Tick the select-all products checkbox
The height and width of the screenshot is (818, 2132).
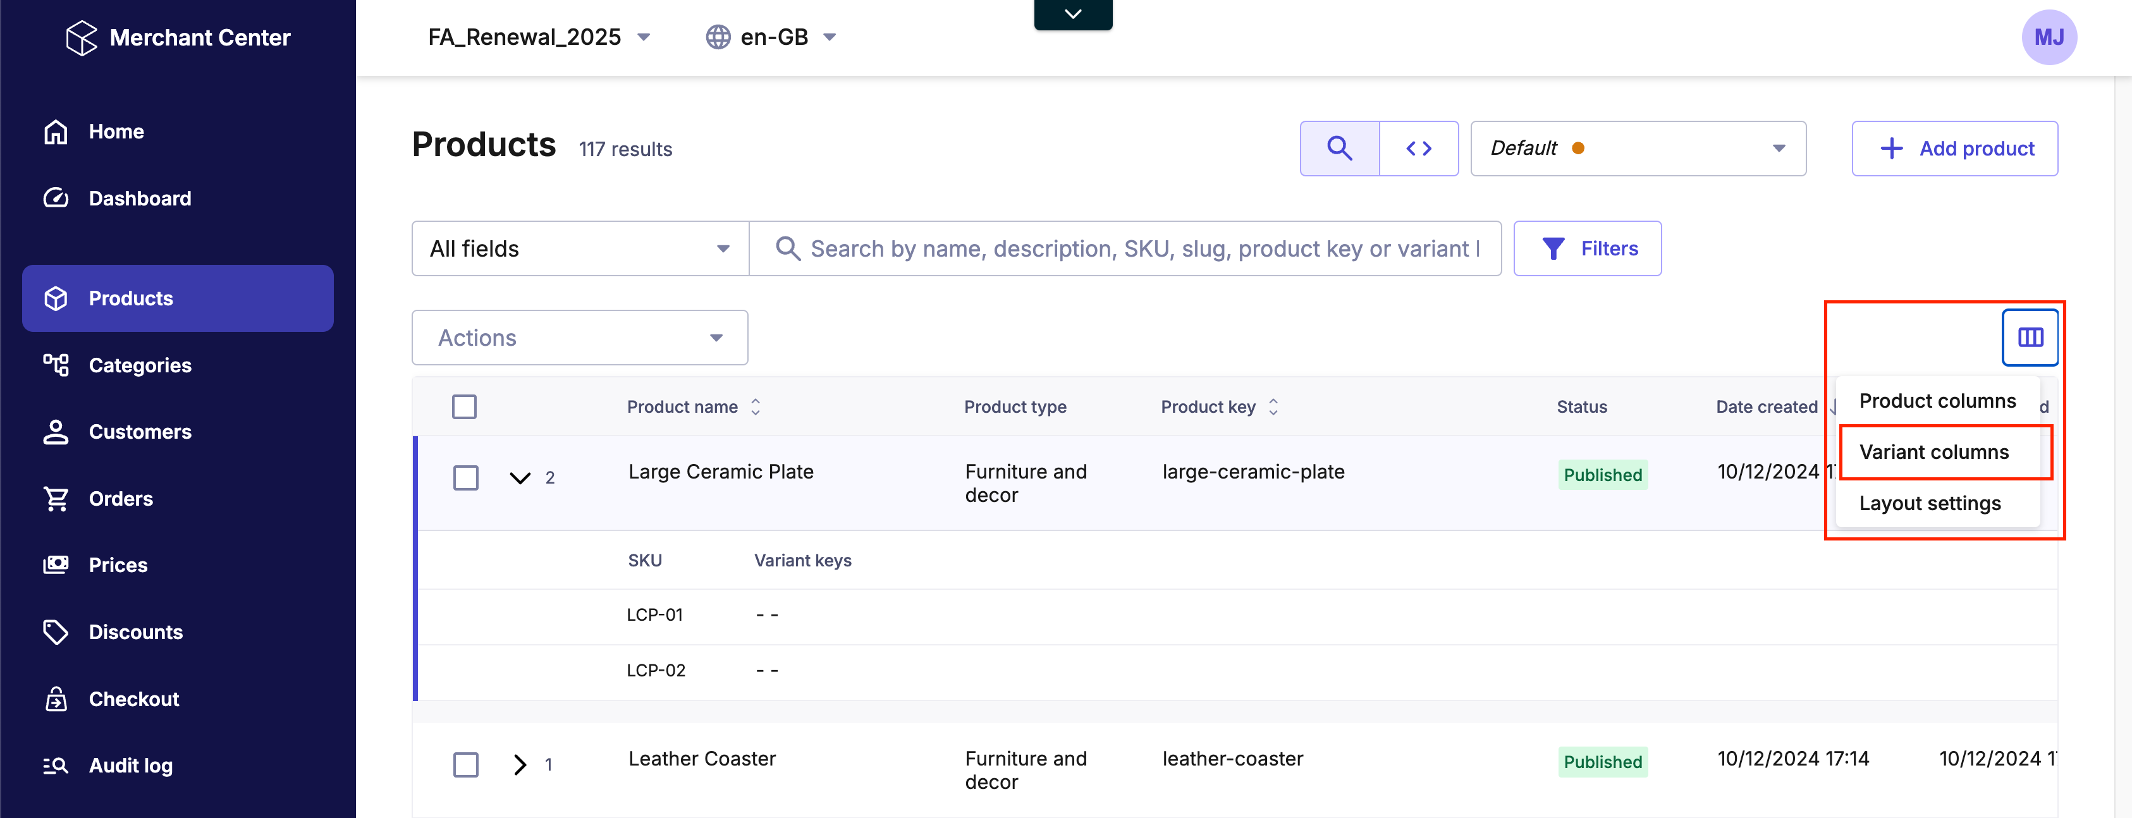point(464,407)
